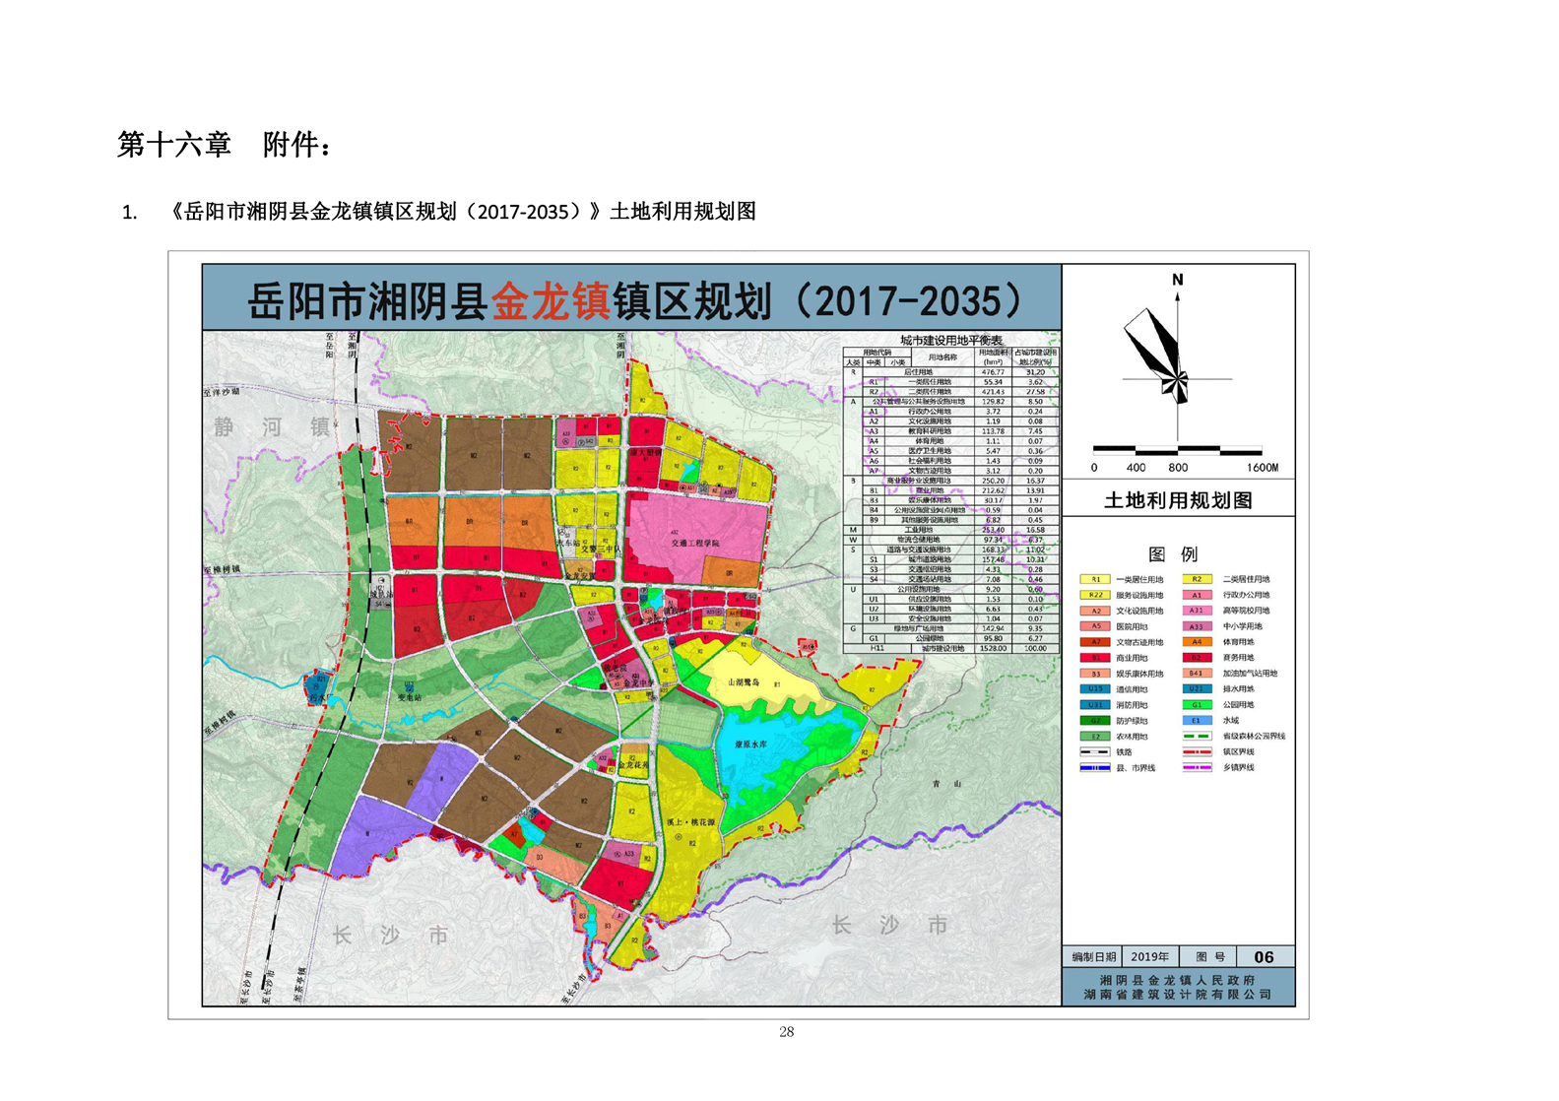Click the purple township boundary legend symbol
The image size is (1559, 1101).
click(1196, 768)
